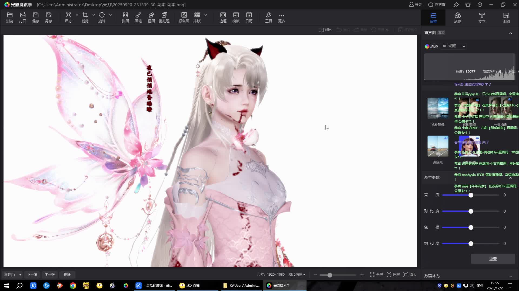Click the 重置 reset button
Viewport: 519px width, 291px height.
pos(493,259)
